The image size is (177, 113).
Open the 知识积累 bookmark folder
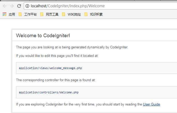point(94,14)
